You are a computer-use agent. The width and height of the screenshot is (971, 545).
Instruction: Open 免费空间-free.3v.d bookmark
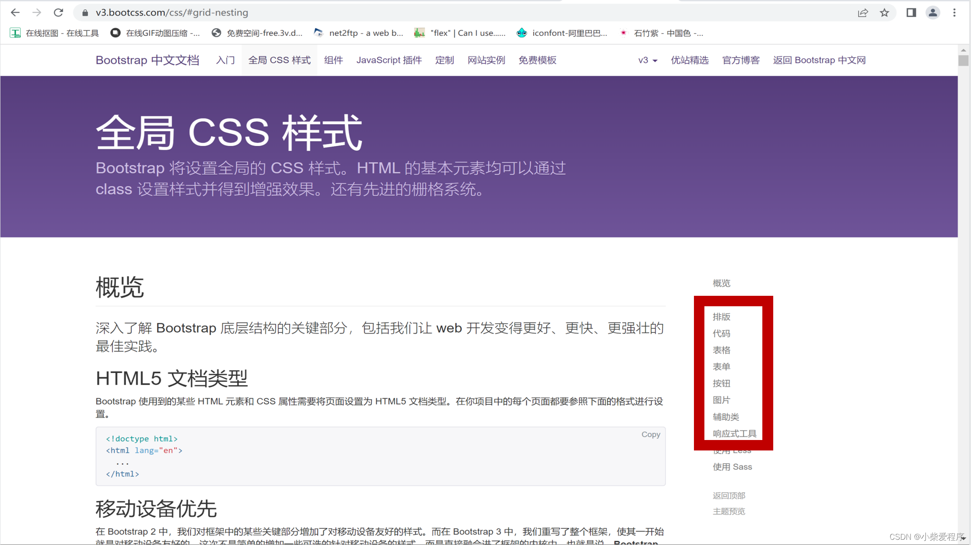(x=257, y=33)
